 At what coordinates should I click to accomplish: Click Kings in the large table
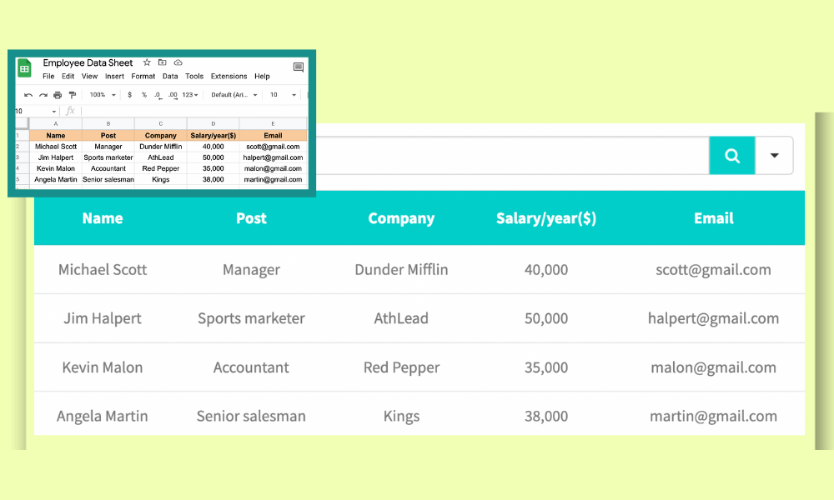[402, 416]
